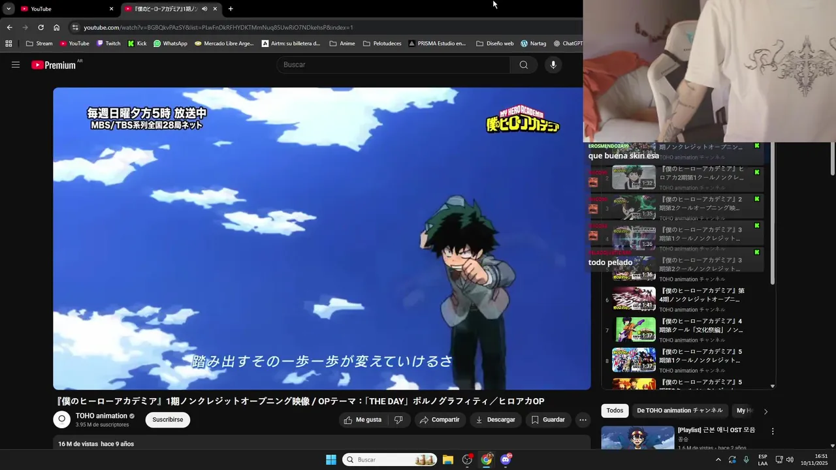The width and height of the screenshot is (836, 470).
Task: Like the video with Me gusta
Action: tap(362, 420)
